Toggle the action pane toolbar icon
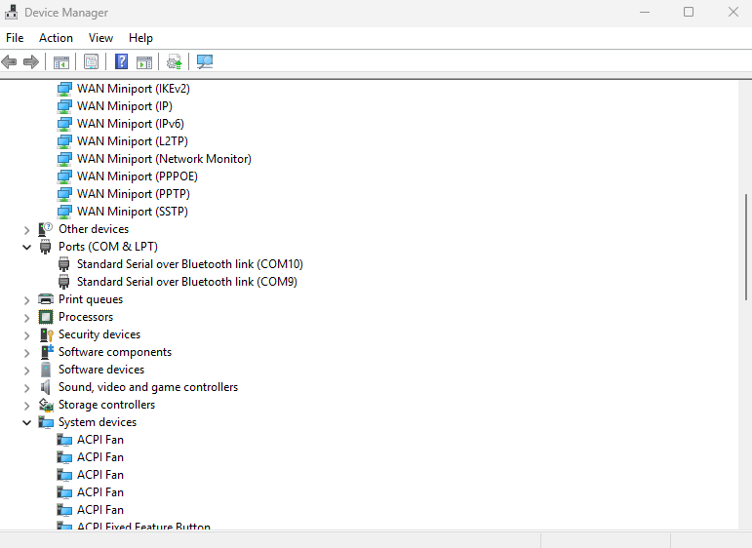Image resolution: width=752 pixels, height=548 pixels. [144, 61]
